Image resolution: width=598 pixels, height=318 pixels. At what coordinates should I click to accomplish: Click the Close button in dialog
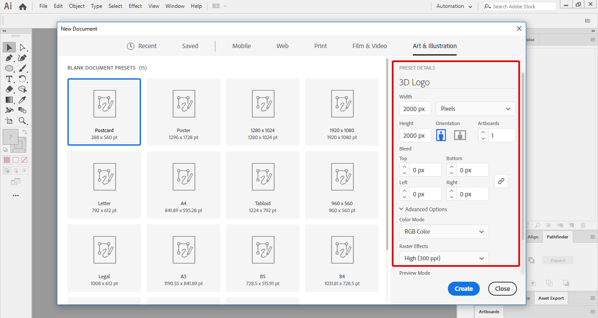[x=503, y=289]
